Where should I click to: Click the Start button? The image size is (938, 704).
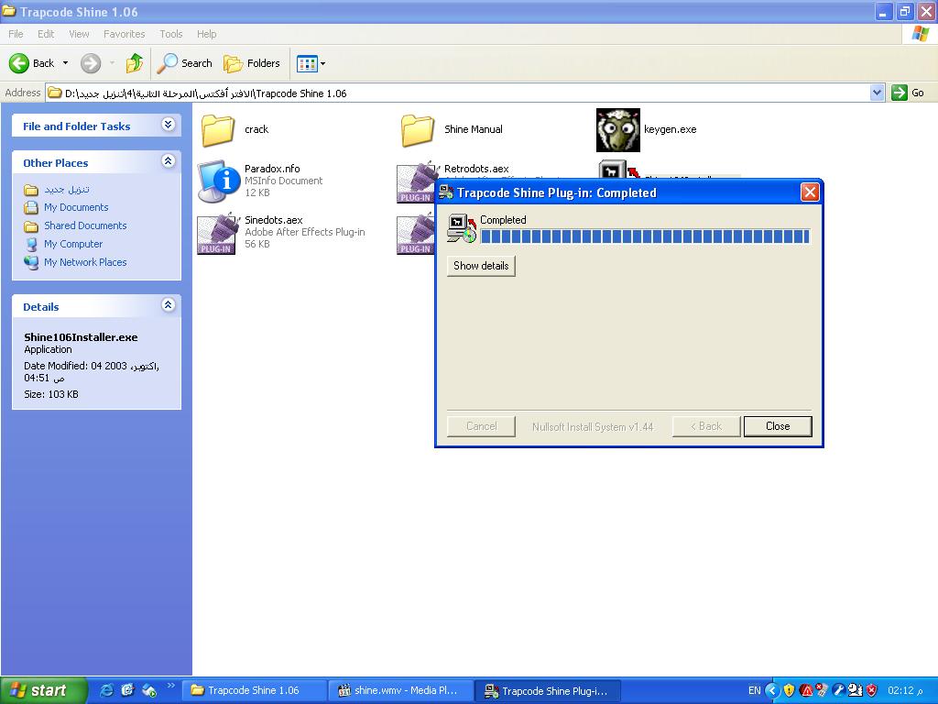point(43,690)
